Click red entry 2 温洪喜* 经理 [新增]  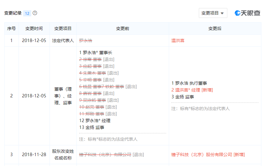tap(192, 90)
